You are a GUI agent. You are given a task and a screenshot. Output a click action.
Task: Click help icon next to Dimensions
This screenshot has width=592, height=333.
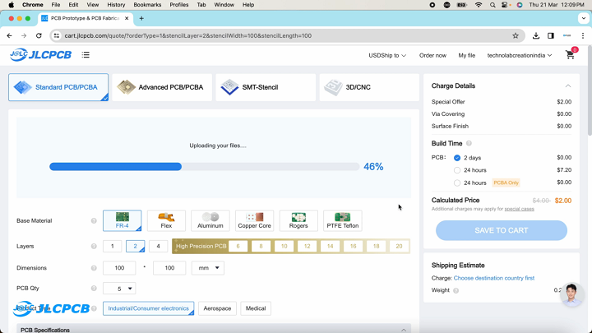(x=94, y=268)
